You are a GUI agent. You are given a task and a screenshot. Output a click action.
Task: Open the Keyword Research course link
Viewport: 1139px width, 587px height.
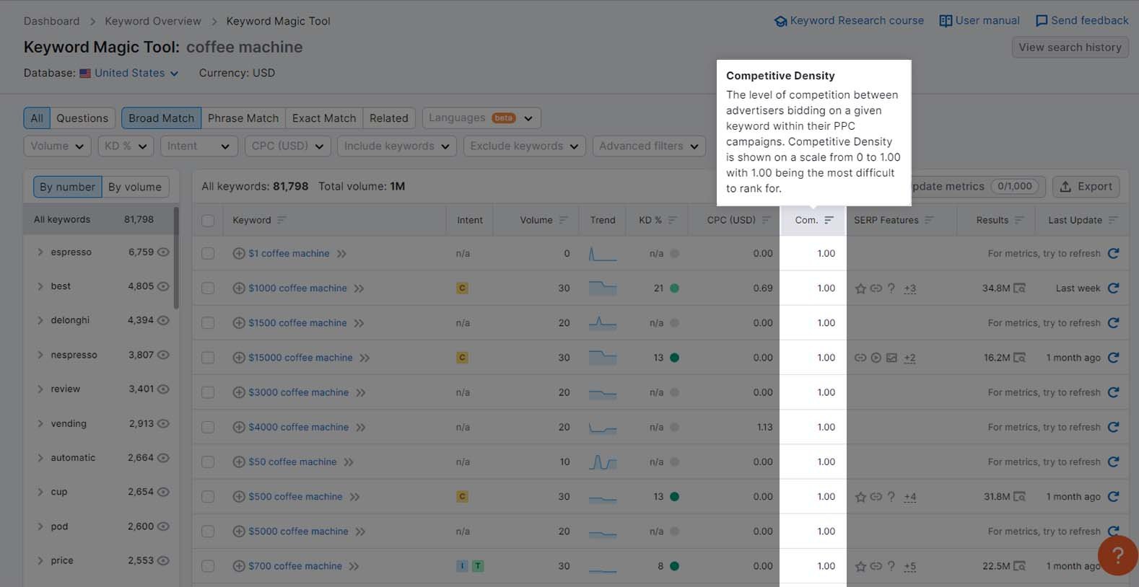click(849, 21)
